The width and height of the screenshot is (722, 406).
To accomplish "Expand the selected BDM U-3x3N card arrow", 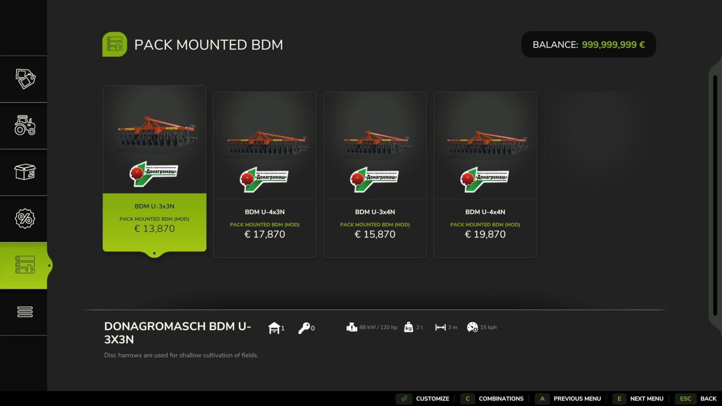I will (x=155, y=254).
